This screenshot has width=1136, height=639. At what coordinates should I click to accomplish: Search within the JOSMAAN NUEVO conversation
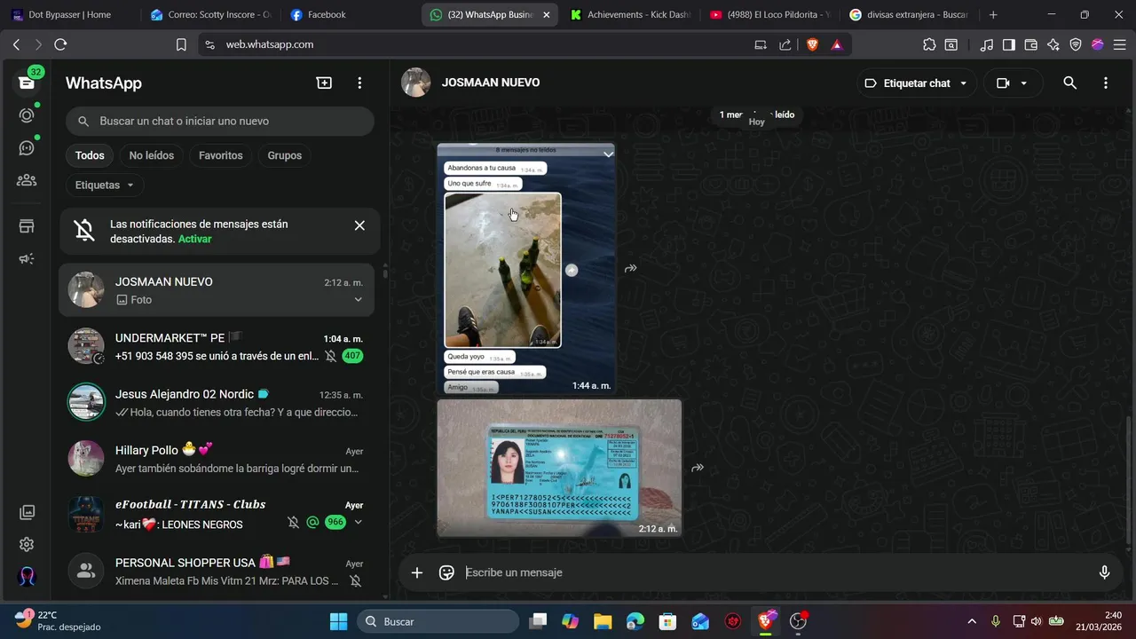coord(1069,83)
